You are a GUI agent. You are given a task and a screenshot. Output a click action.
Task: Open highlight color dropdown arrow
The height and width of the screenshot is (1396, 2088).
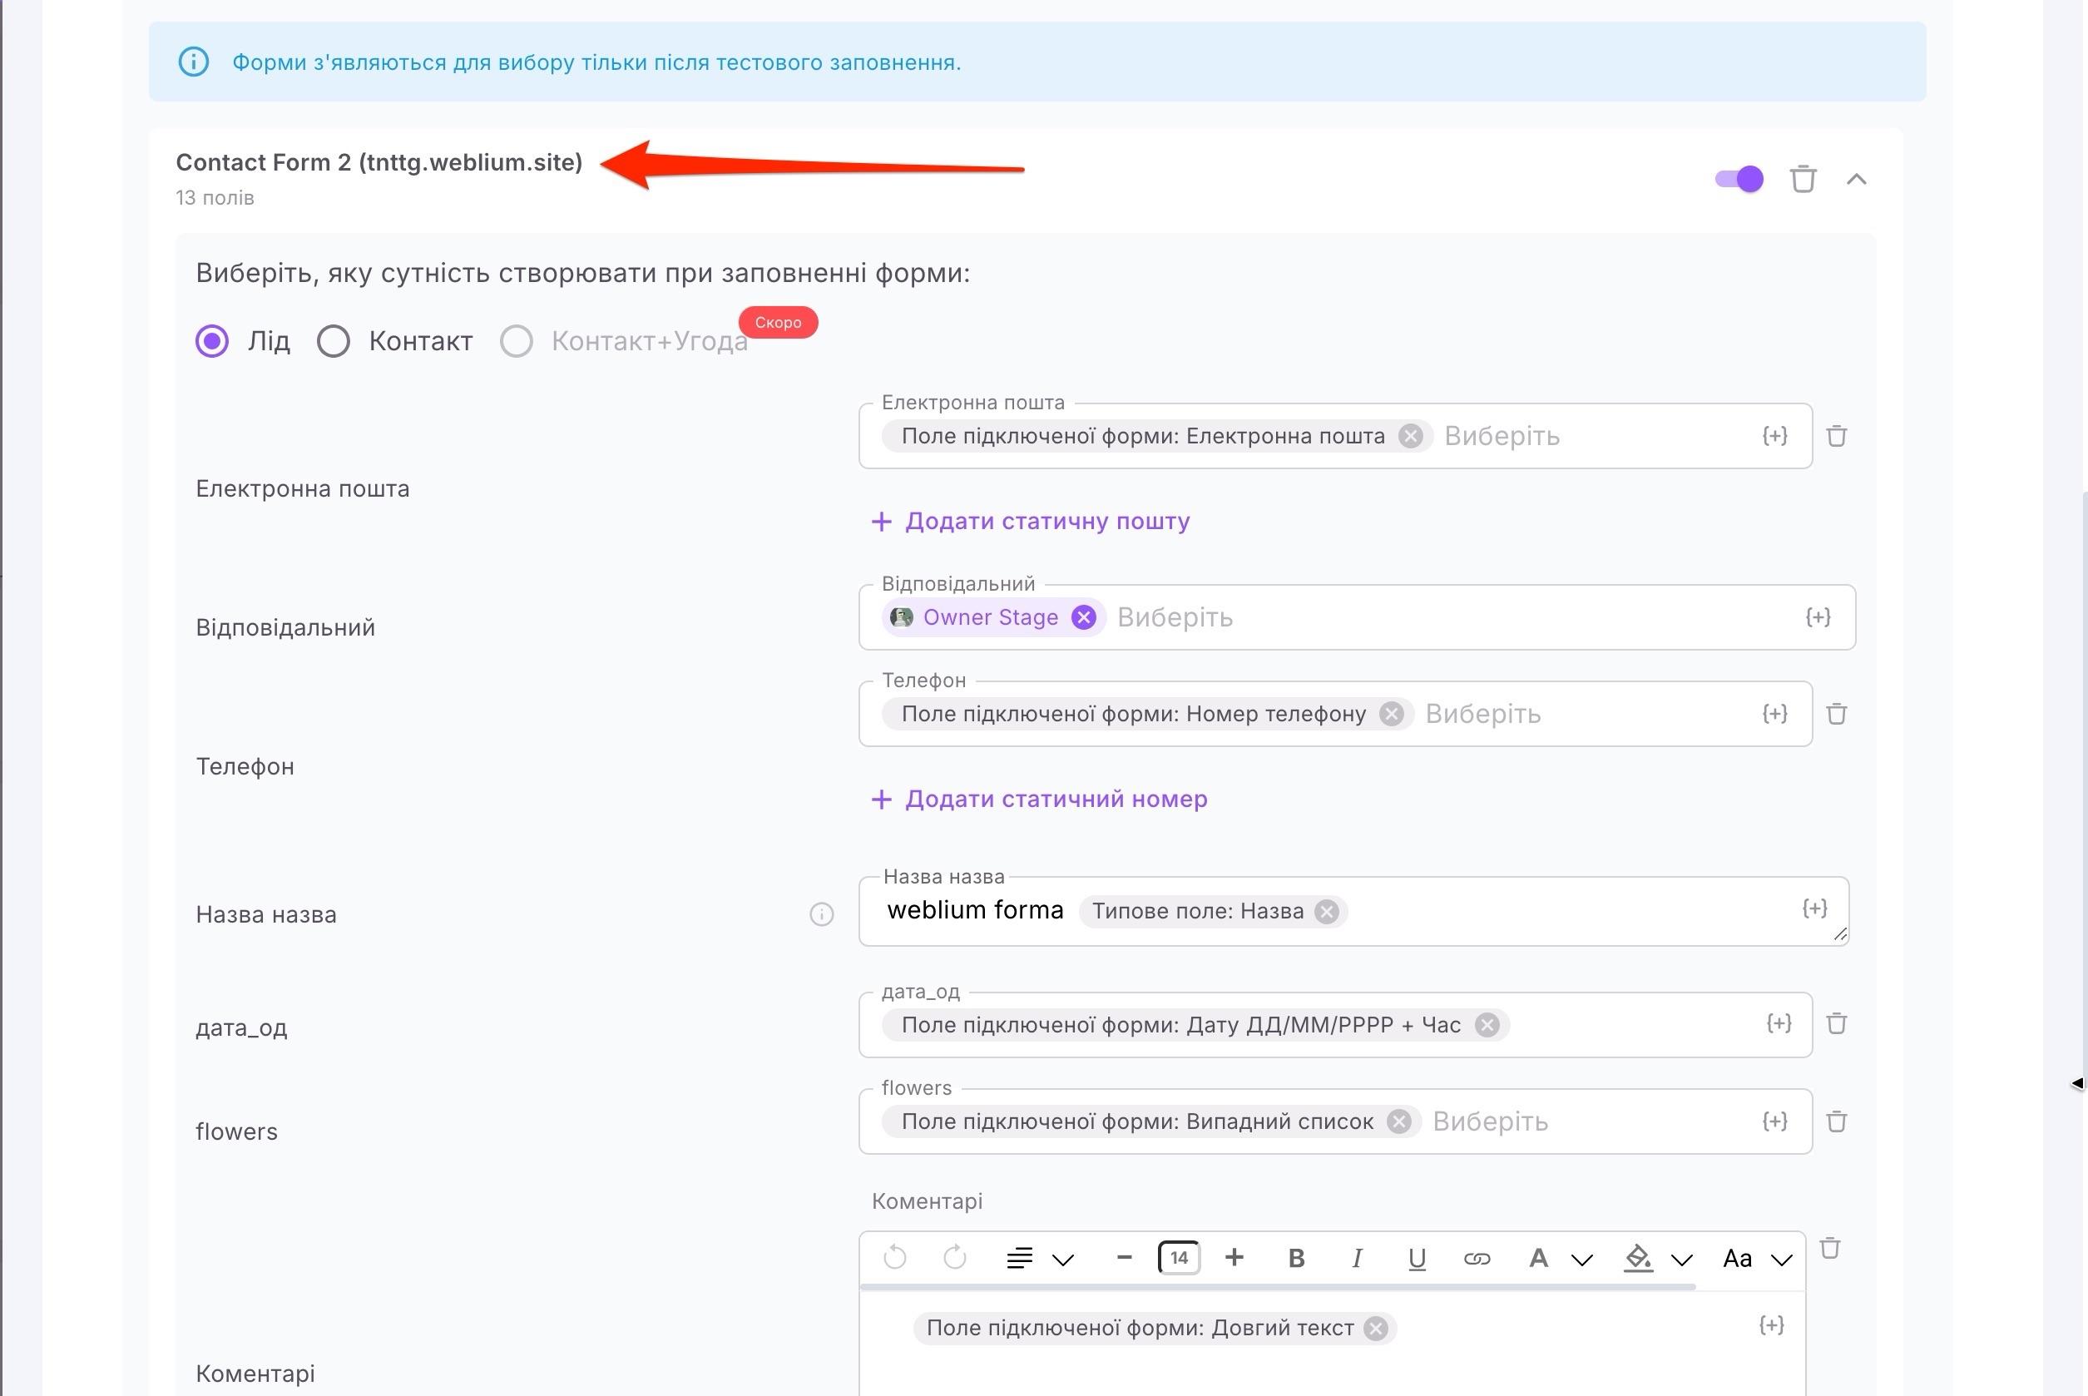(x=1681, y=1259)
